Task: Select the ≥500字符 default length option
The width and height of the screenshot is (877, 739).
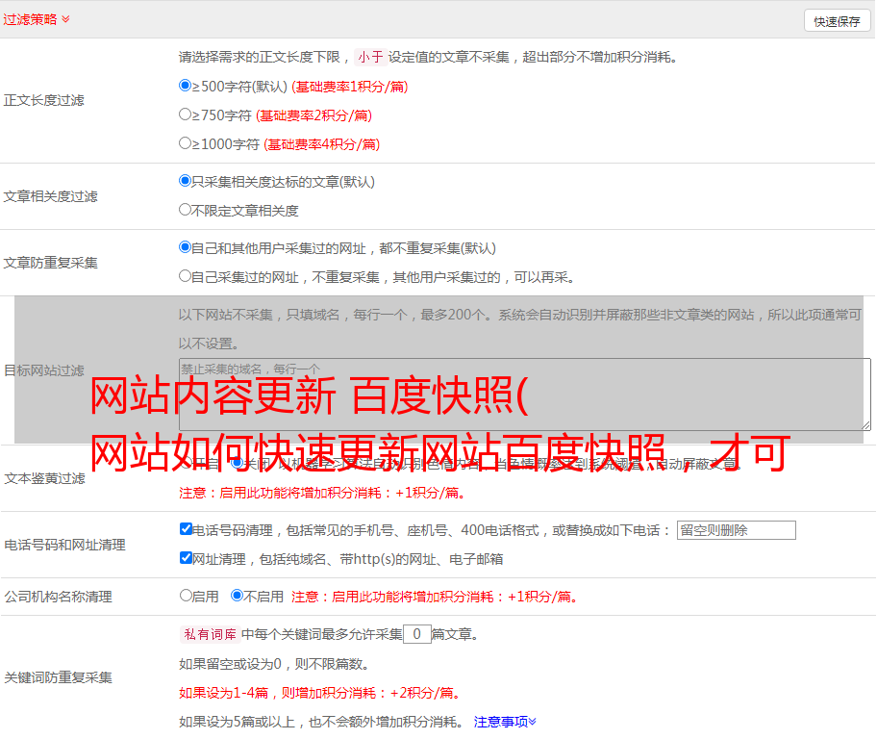Action: click(x=186, y=86)
